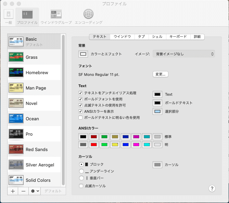The height and width of the screenshot is (203, 229).
Task: Select the ブロック cursor radio button
Action: [x=81, y=164]
